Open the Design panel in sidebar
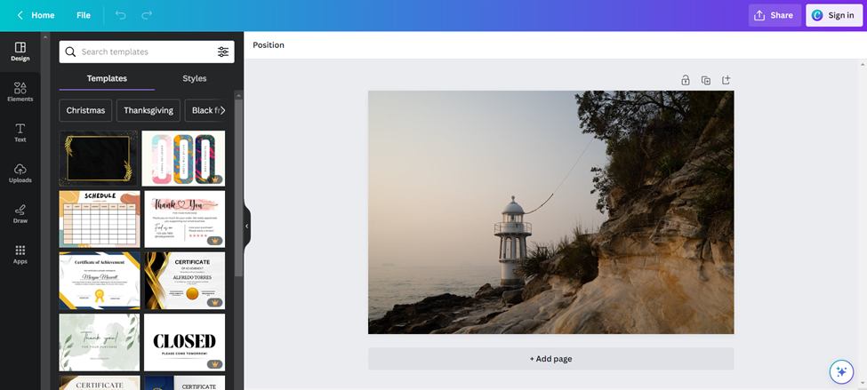 pos(20,52)
